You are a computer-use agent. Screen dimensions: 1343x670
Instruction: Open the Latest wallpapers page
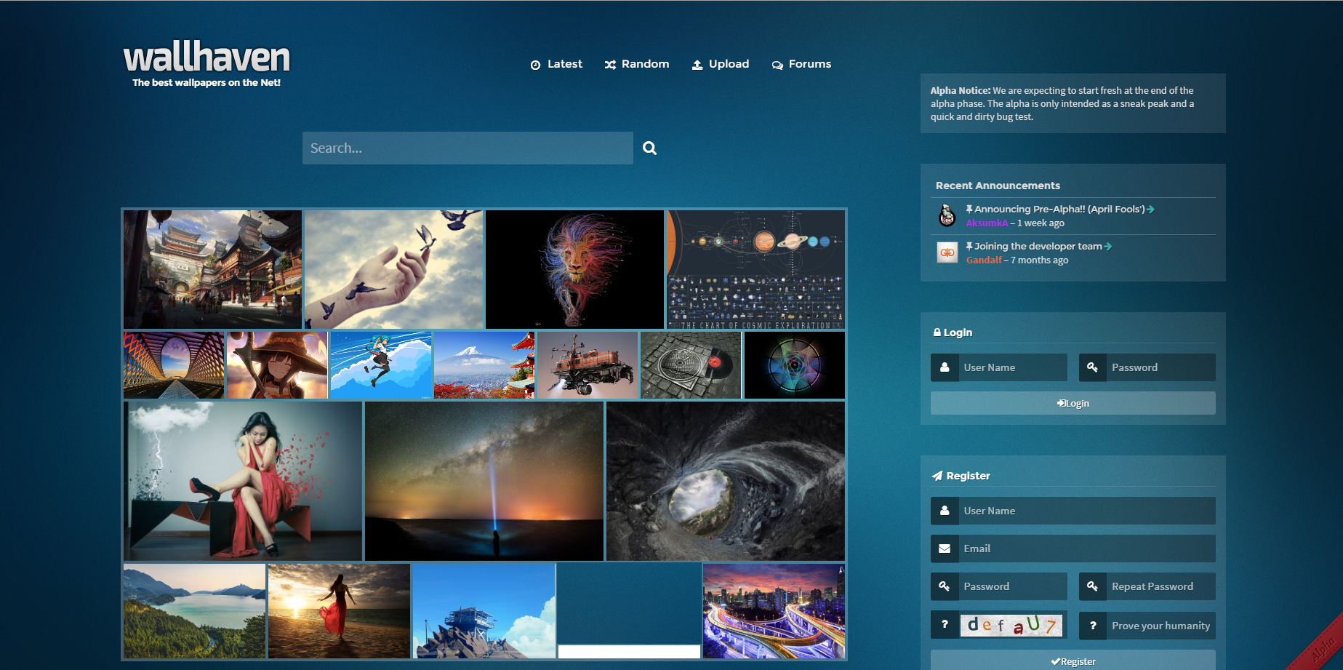click(556, 64)
